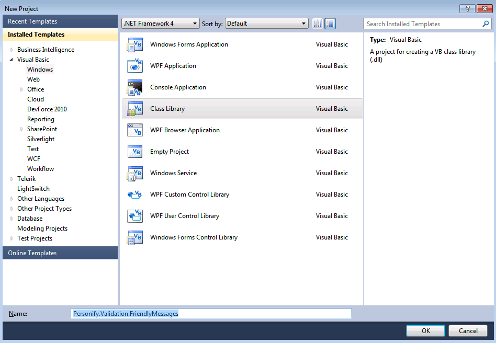Click the search magnifier icon
The height and width of the screenshot is (343, 496).
tap(486, 24)
